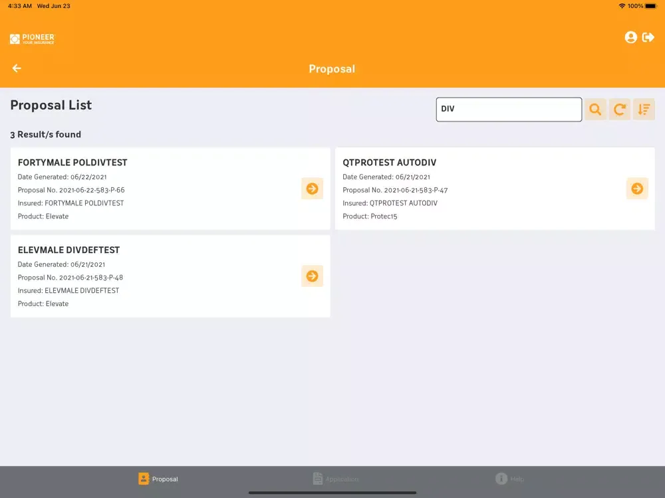This screenshot has height=498, width=665.
Task: Click the QTPROTEST AUTODIV card title
Action: pyautogui.click(x=389, y=163)
